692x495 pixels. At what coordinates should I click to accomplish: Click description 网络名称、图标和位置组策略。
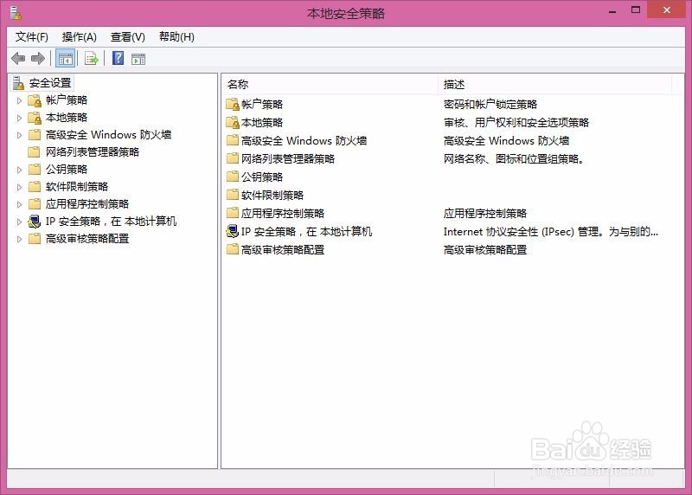click(x=514, y=158)
